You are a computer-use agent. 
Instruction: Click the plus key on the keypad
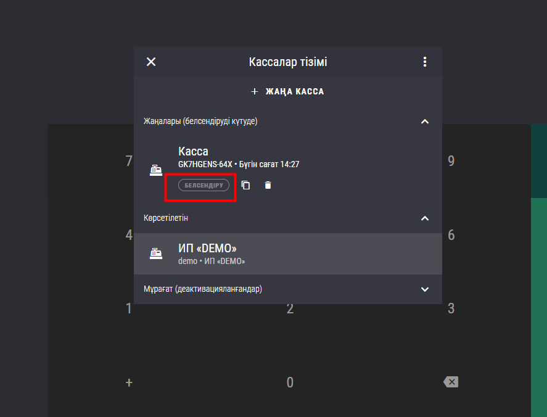pos(129,383)
